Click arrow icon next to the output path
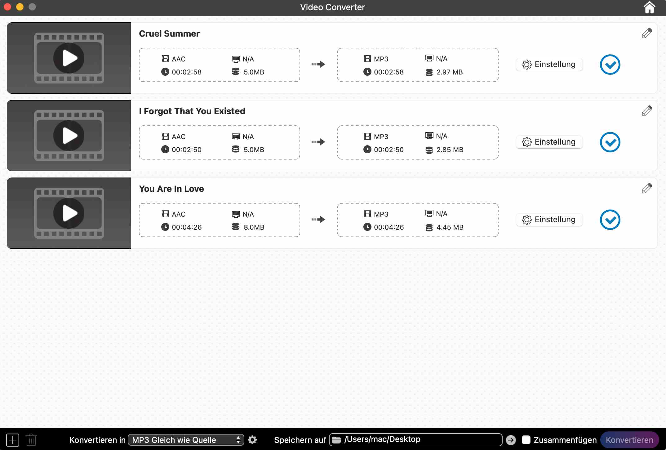The height and width of the screenshot is (450, 666). [x=511, y=440]
